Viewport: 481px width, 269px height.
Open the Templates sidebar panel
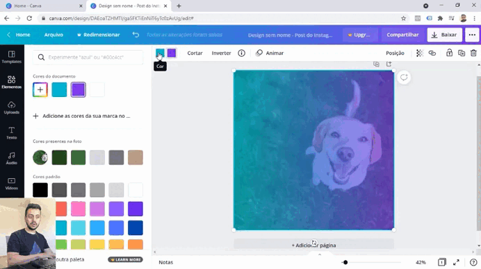tap(12, 57)
